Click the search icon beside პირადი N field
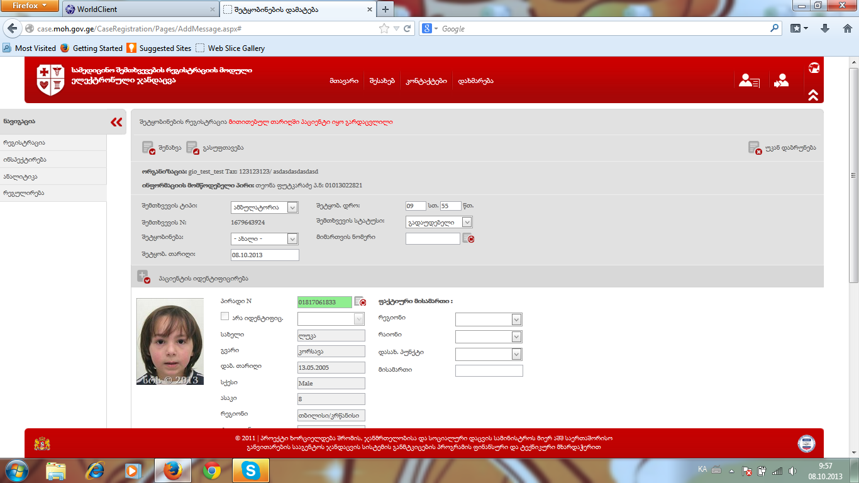This screenshot has height=483, width=859. click(360, 302)
